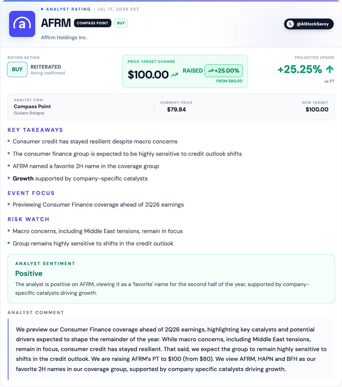Click the blue dot before ANALYST RATING
This screenshot has width=342, height=387.
[x=42, y=9]
